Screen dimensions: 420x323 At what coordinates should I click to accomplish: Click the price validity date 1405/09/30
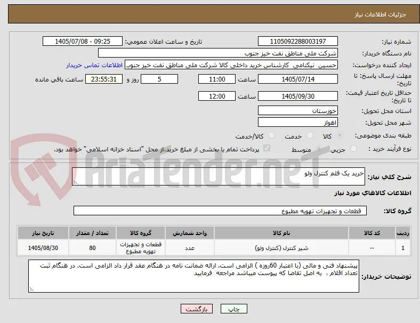[297, 96]
